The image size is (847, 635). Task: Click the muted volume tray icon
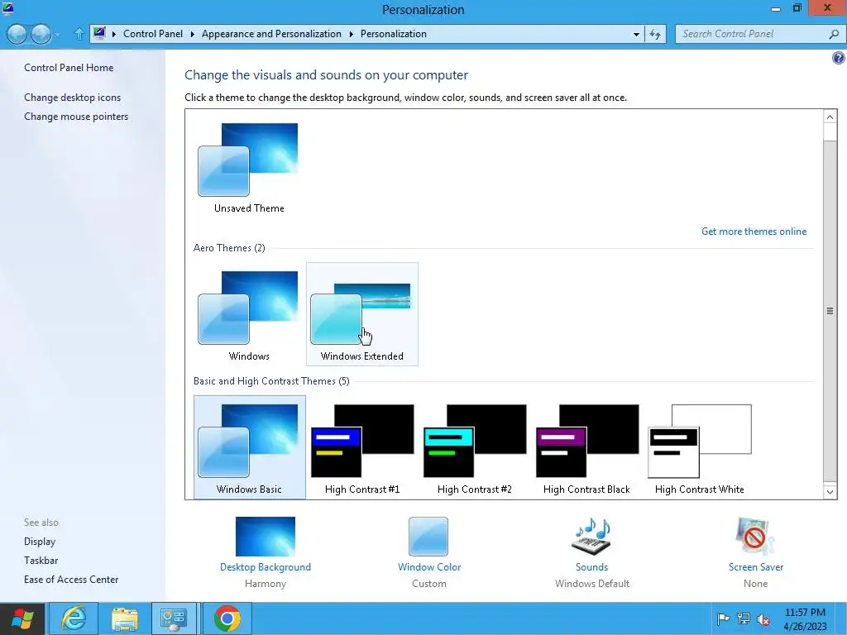point(763,618)
